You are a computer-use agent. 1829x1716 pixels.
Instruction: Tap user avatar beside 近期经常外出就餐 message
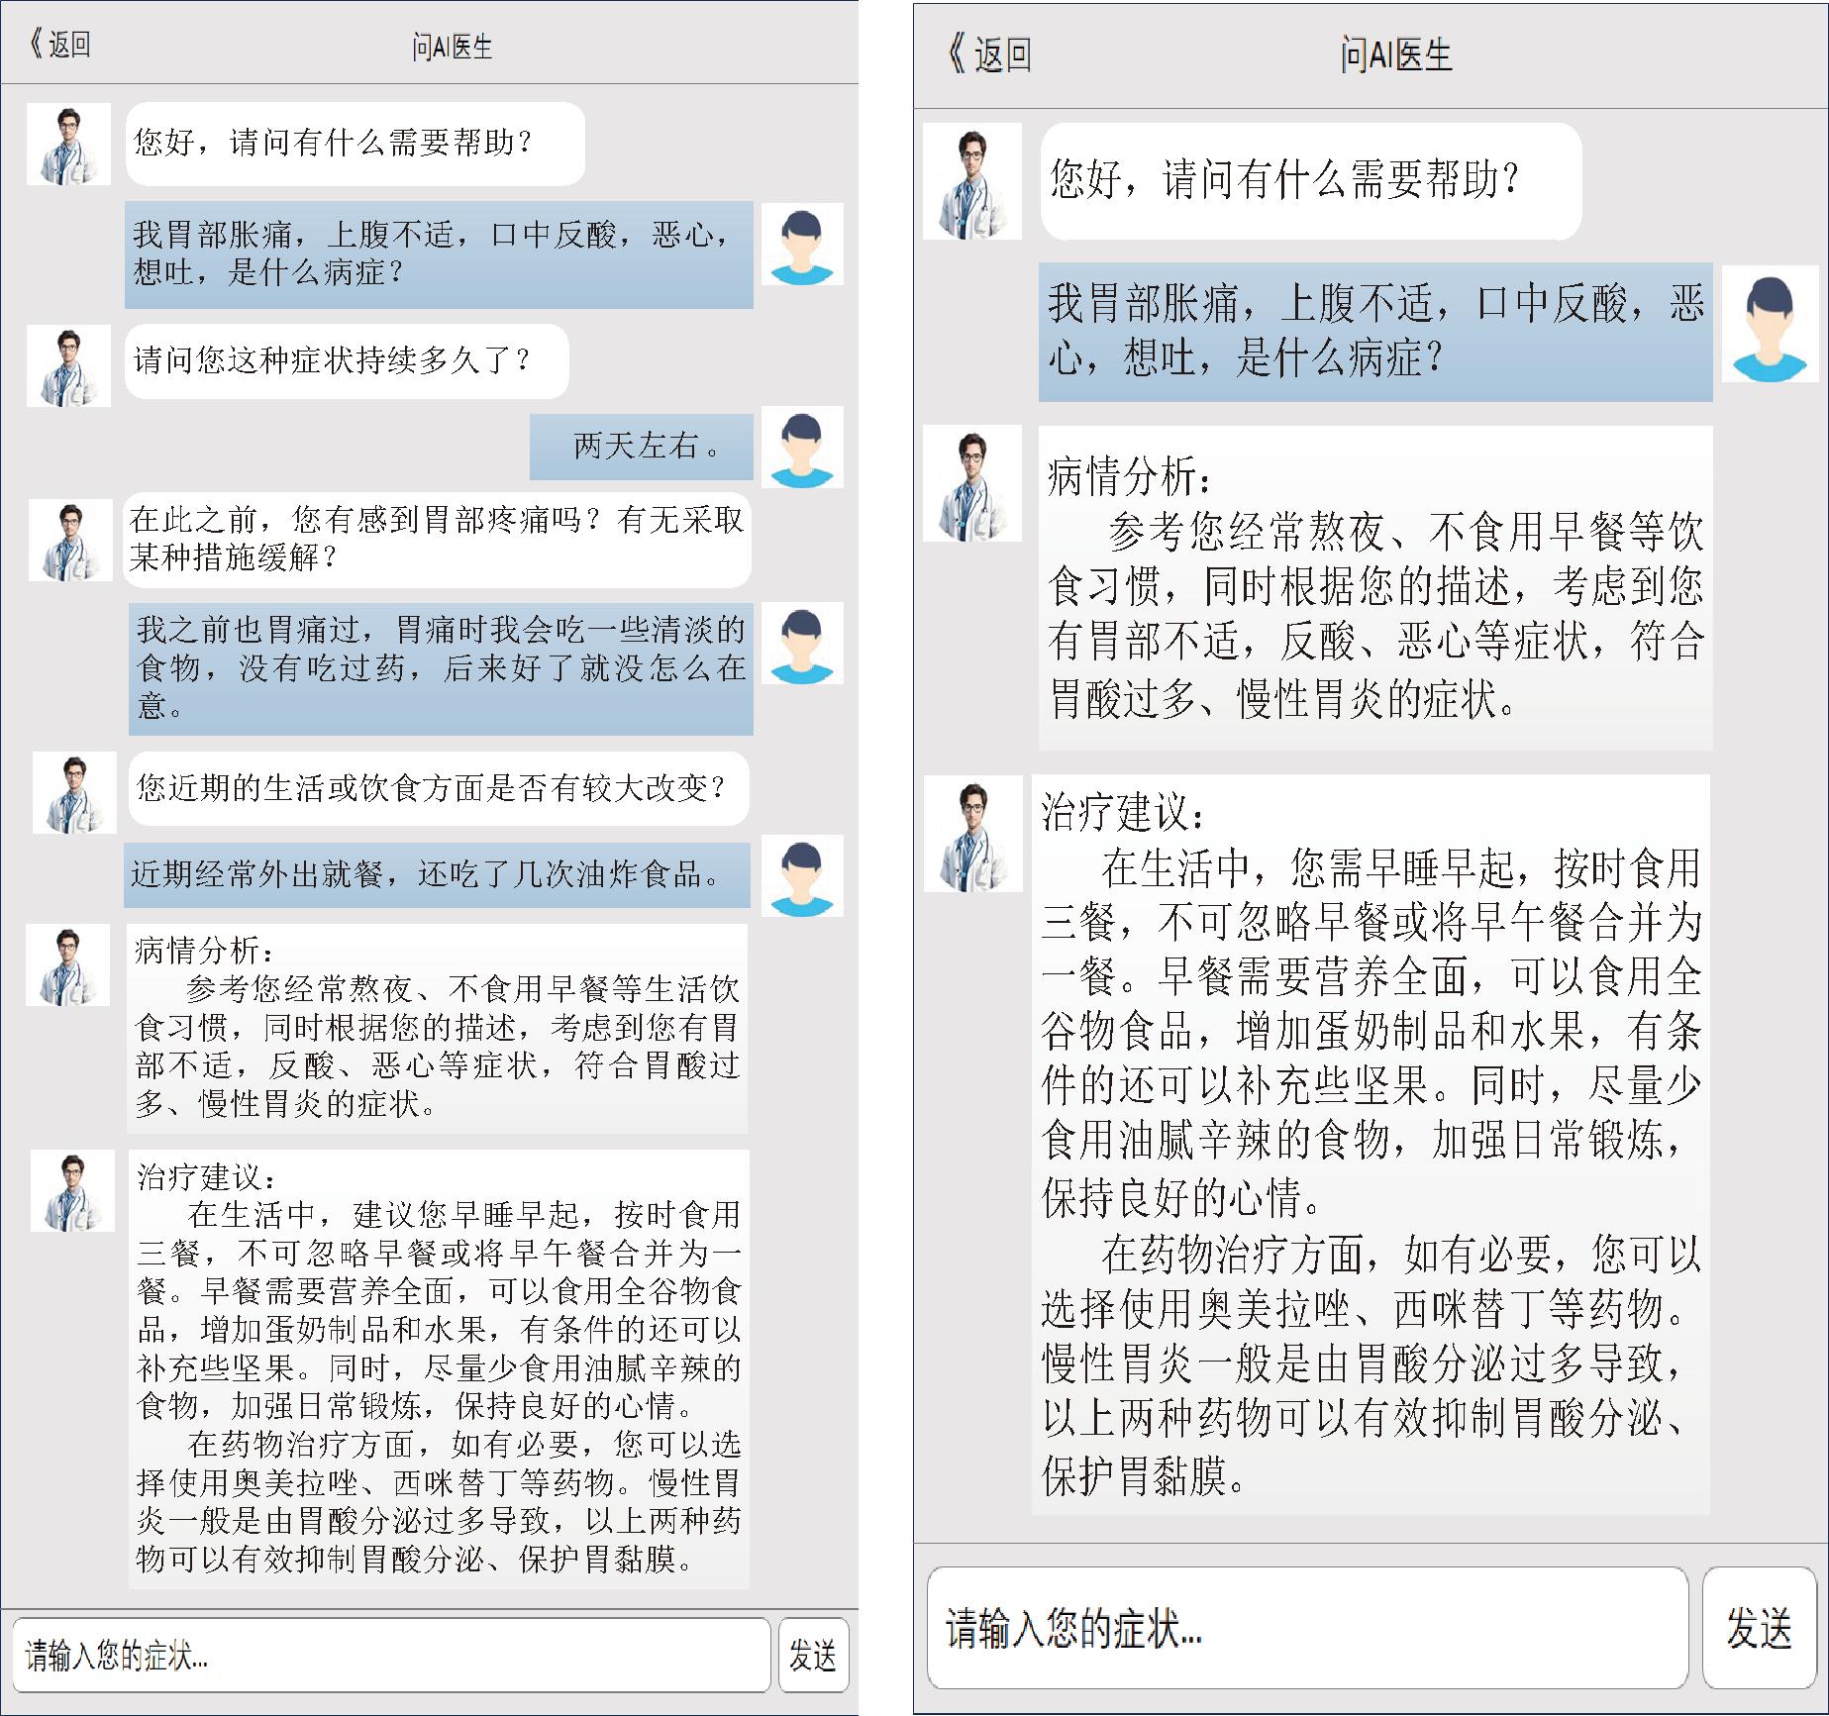(802, 875)
